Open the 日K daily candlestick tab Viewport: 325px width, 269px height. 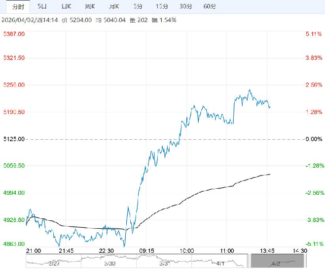pyautogui.click(x=66, y=6)
